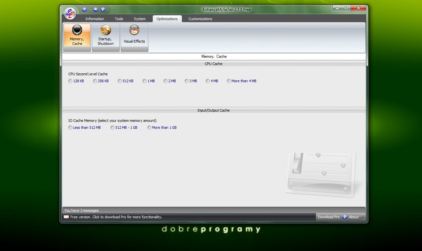Image resolution: width=422 pixels, height=251 pixels.
Task: Expand the small arrow beside the globe icon
Action: 89,10
